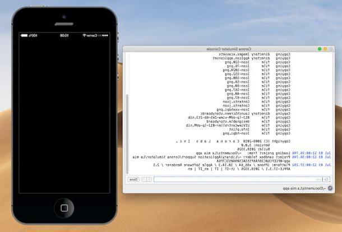Click the Icon-167.png log line
The width and height of the screenshot is (342, 232).
258,90
